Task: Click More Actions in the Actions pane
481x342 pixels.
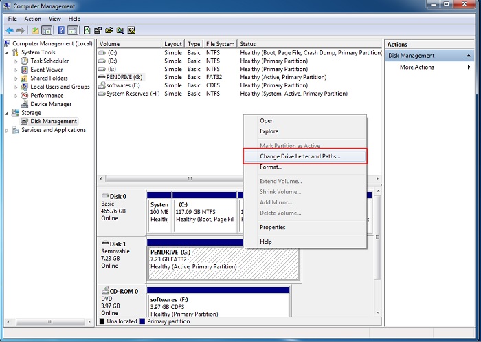Action: [417, 67]
